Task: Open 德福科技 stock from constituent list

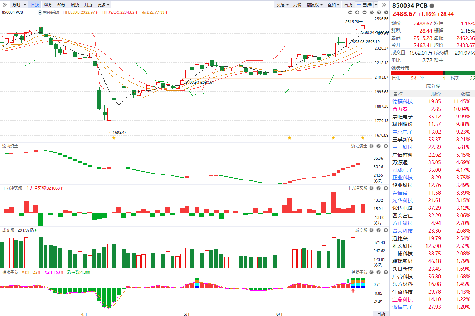Action: (402, 101)
